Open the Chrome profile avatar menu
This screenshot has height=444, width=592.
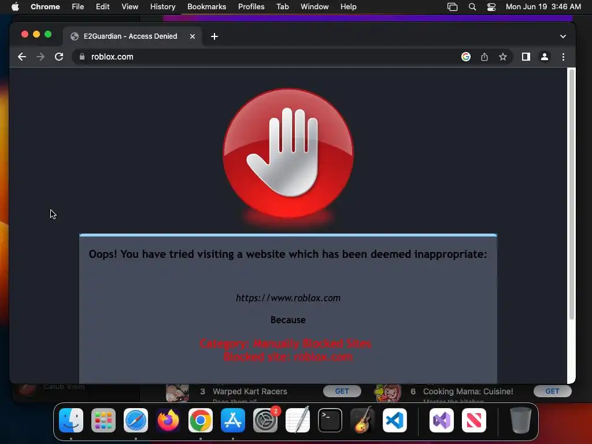tap(545, 57)
